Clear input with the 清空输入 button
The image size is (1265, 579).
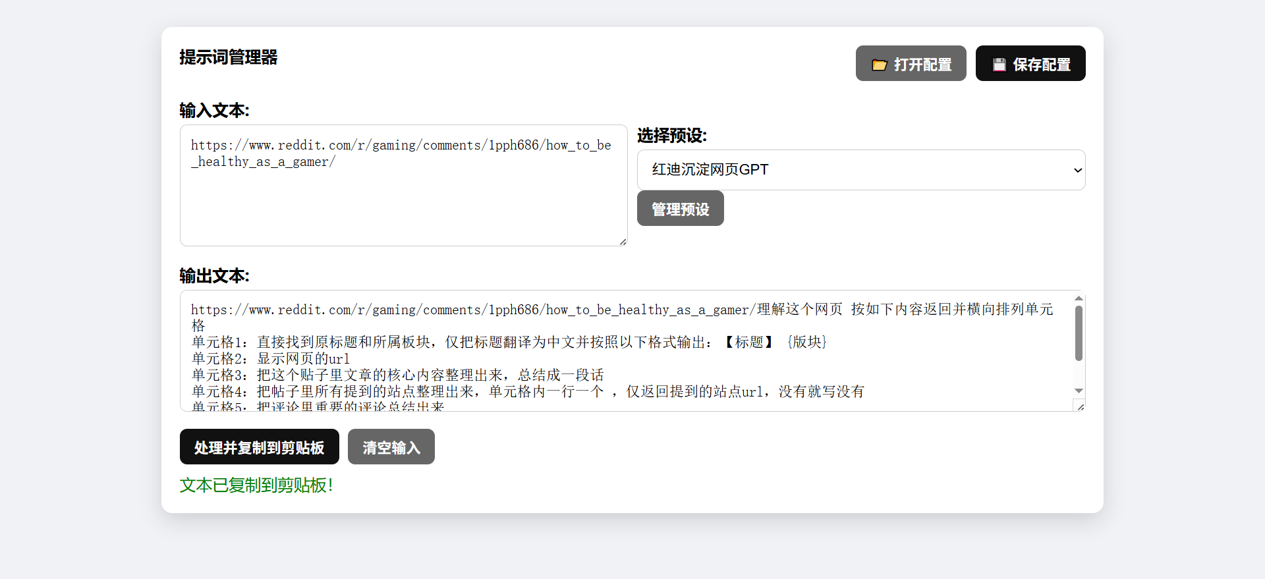pos(391,447)
